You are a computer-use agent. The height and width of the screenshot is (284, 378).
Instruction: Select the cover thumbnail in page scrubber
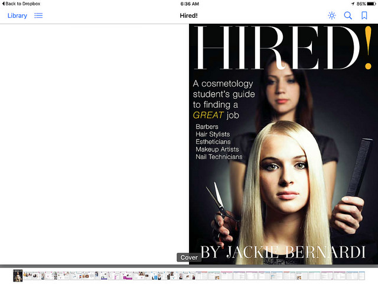pos(18,276)
